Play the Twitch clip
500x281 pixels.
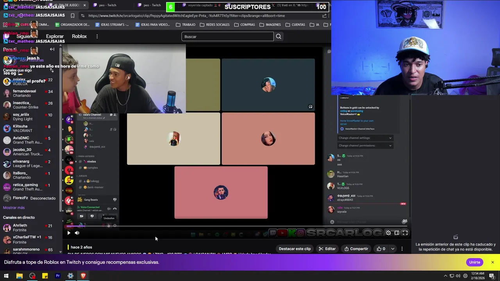click(69, 233)
